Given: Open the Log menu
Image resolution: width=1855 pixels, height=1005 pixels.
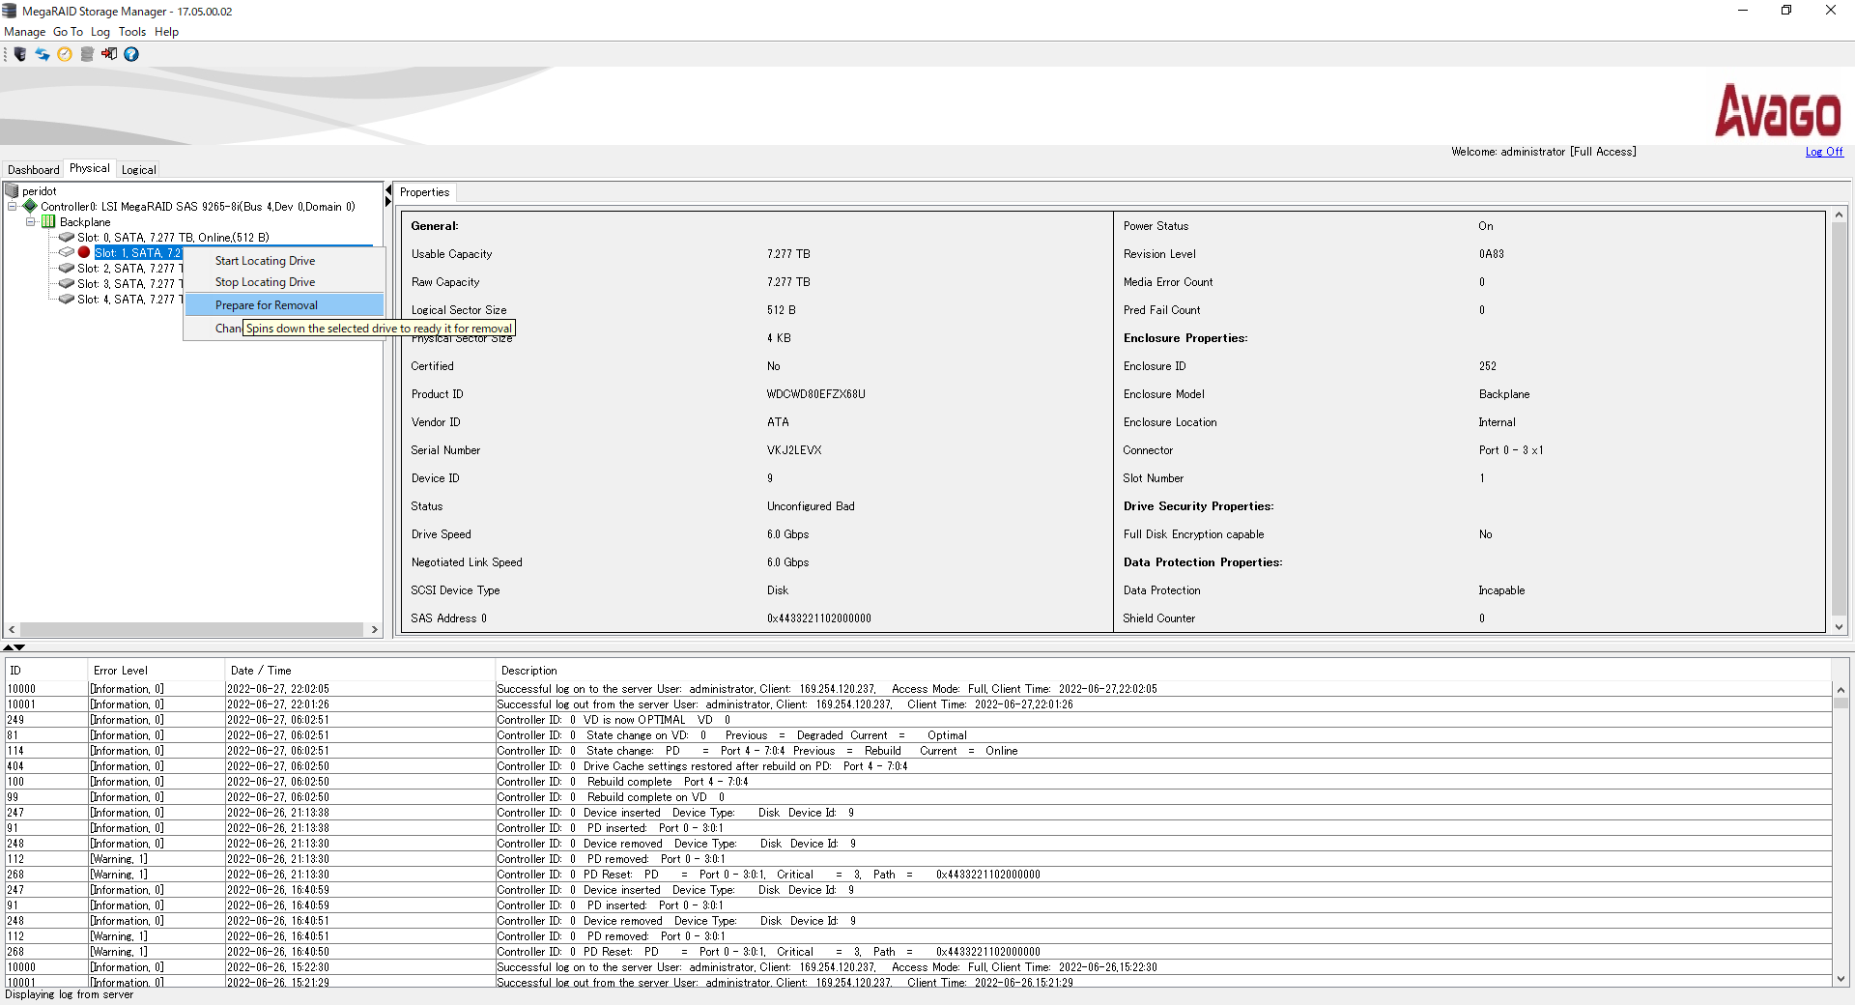Looking at the screenshot, I should [x=100, y=32].
